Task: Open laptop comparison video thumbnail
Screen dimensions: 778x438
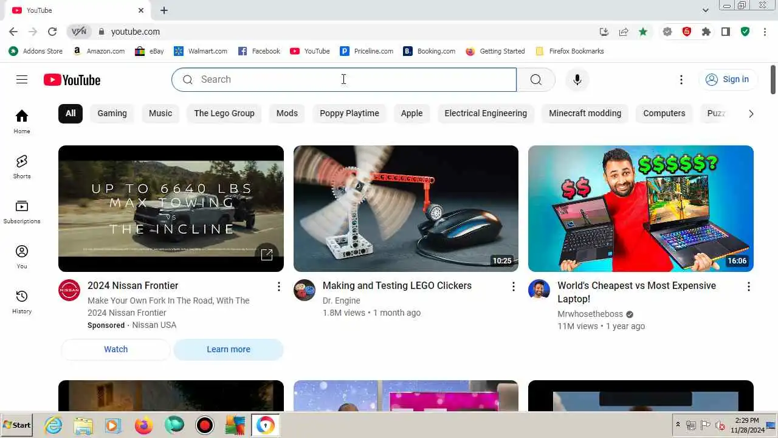Action: click(x=641, y=209)
